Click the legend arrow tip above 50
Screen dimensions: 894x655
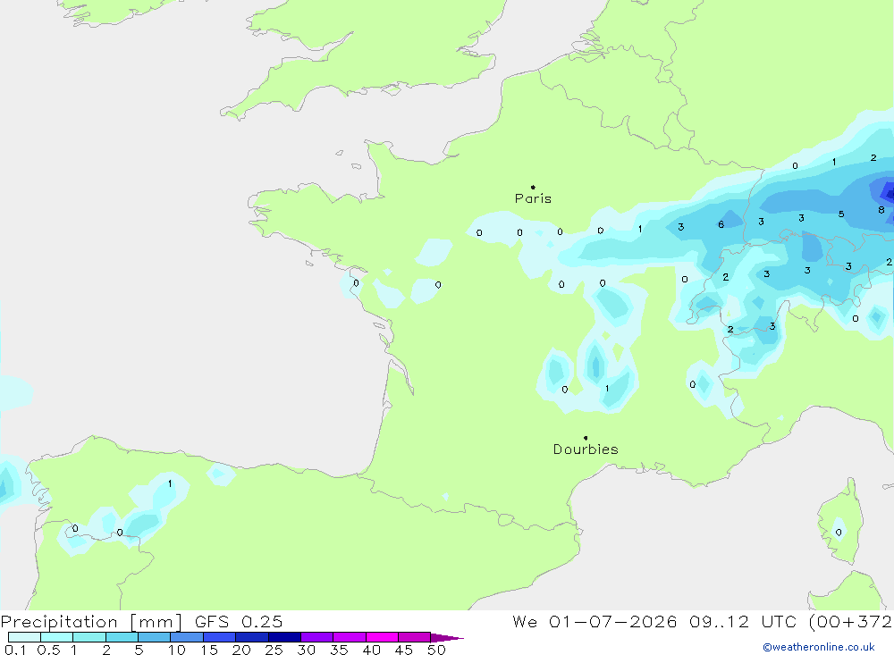point(447,638)
